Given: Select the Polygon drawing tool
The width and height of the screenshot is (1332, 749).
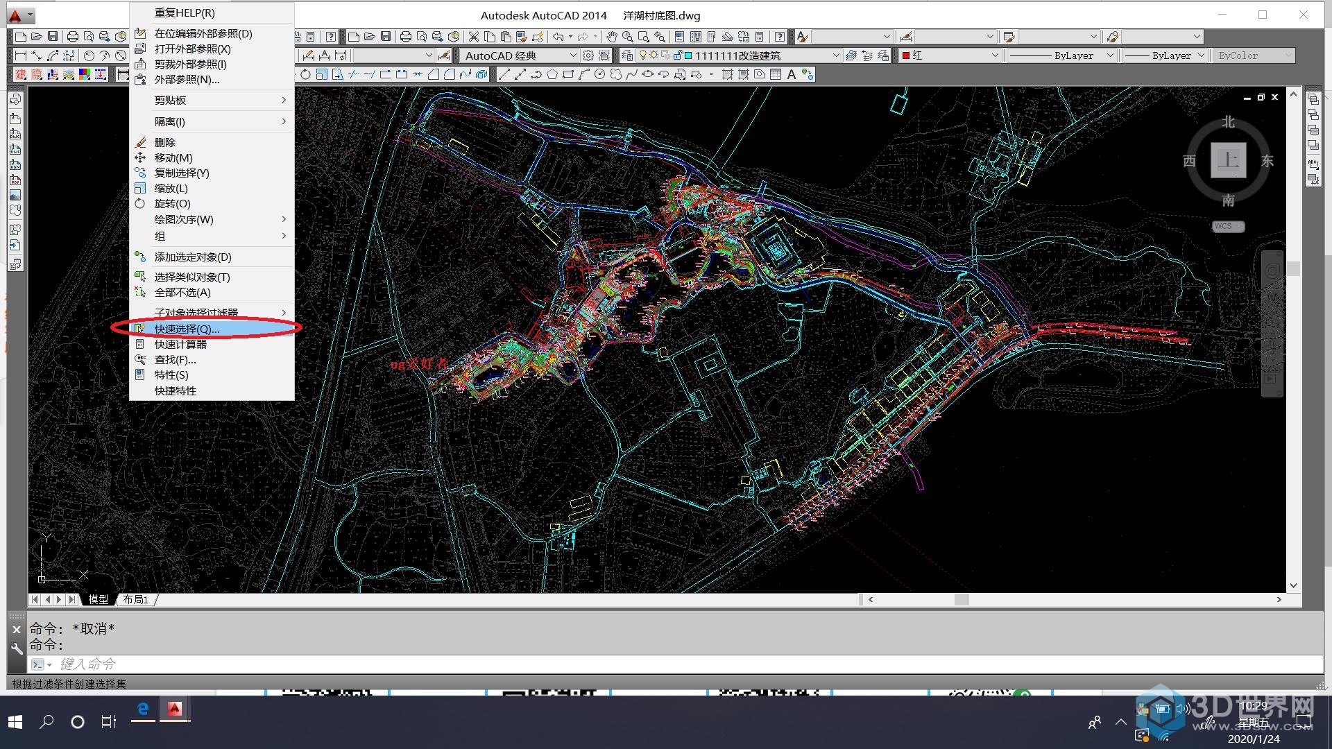Looking at the screenshot, I should click(x=552, y=74).
